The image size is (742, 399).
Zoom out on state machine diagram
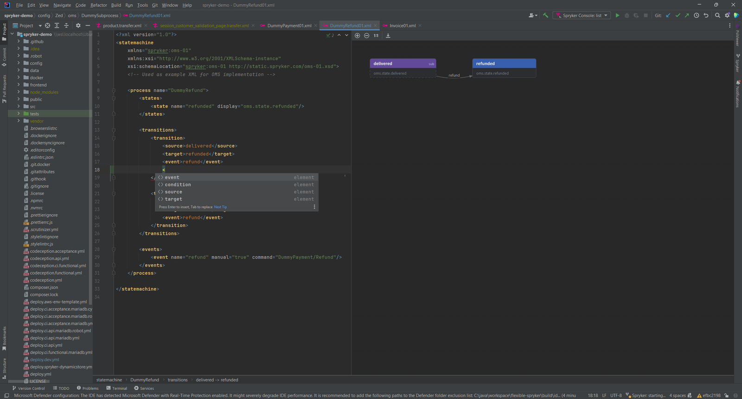366,36
